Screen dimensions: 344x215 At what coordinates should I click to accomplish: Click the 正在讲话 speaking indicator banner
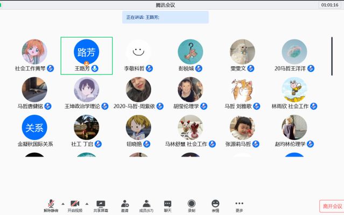tap(165, 17)
